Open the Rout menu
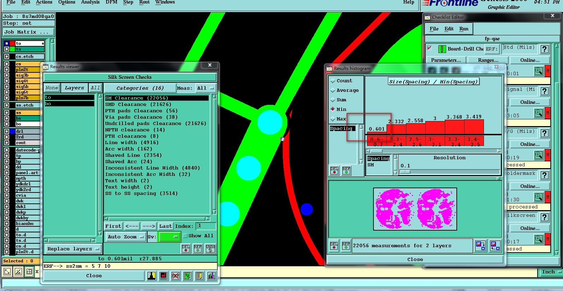563x291 pixels. (144, 2)
